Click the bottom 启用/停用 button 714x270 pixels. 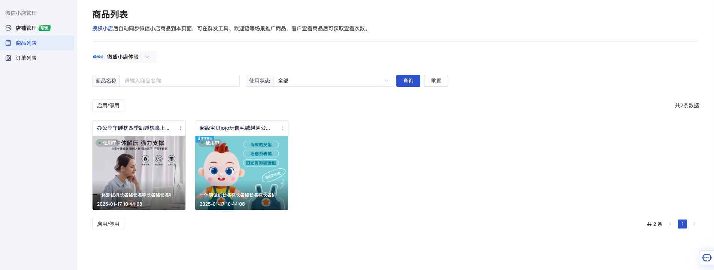(108, 224)
